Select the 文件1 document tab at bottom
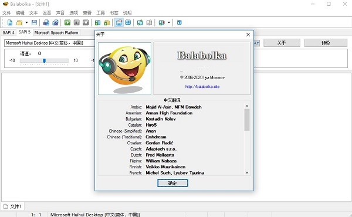Viewport: 352px width, 217px height. 12,206
